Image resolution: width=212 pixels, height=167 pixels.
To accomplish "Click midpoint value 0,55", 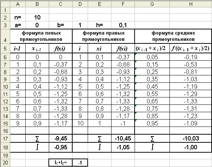I will [152, 94].
